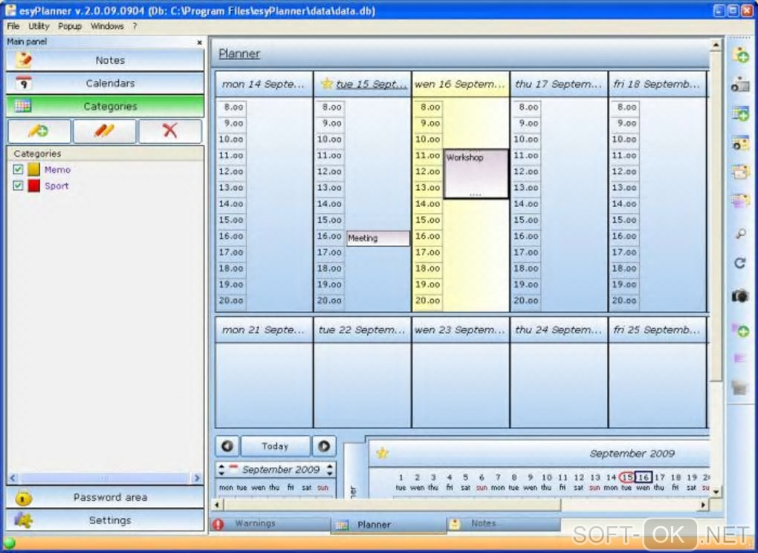This screenshot has width=758, height=553.
Task: Jump to Today in the planner
Action: point(275,446)
